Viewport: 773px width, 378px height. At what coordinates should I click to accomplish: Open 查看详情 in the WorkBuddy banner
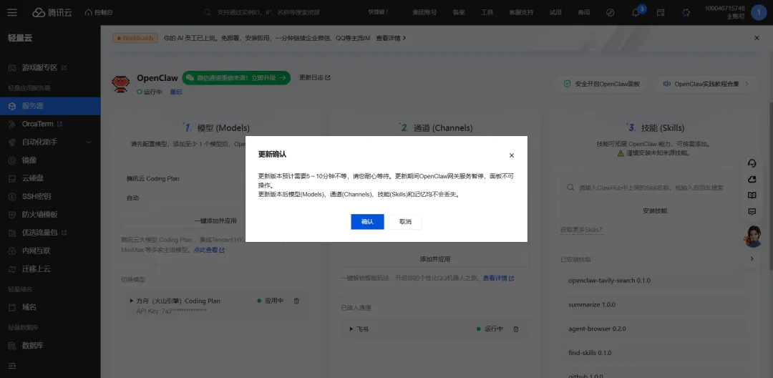point(391,38)
